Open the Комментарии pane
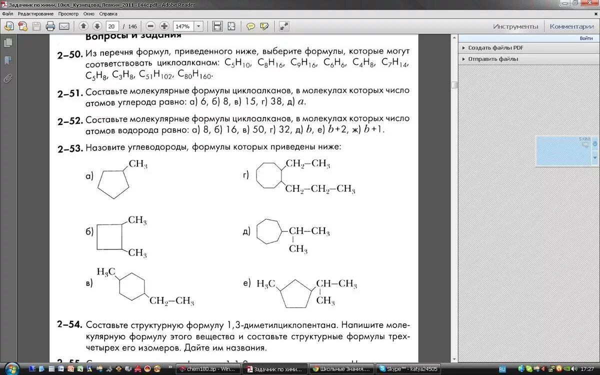 tap(572, 26)
